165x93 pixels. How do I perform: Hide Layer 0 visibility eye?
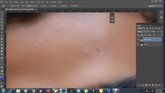click(138, 44)
